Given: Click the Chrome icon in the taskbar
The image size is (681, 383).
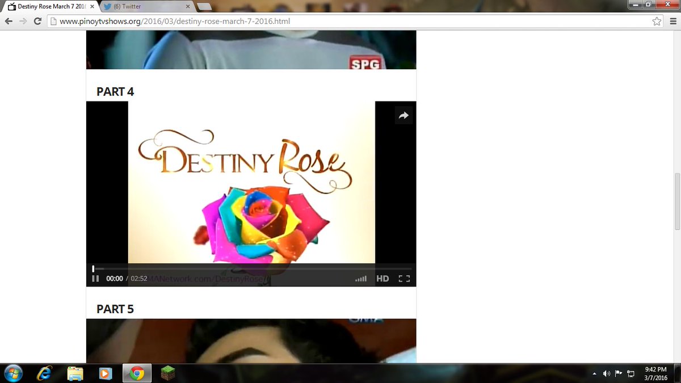Looking at the screenshot, I should click(x=136, y=373).
